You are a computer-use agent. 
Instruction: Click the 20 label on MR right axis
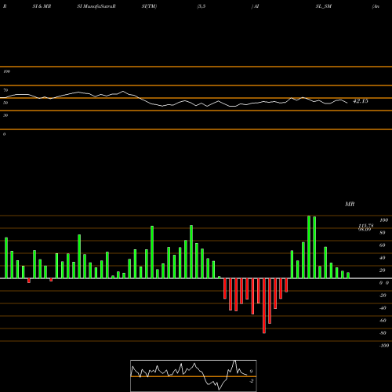(x=383, y=270)
